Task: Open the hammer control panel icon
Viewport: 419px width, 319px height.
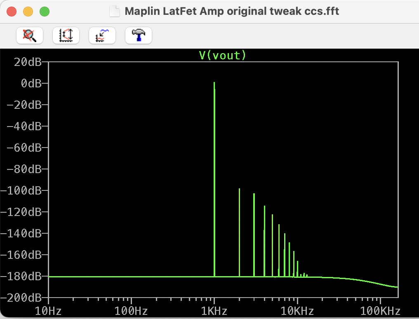Action: (139, 35)
